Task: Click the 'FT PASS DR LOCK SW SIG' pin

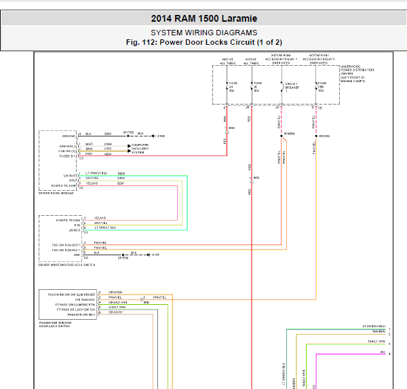Action: point(76,310)
